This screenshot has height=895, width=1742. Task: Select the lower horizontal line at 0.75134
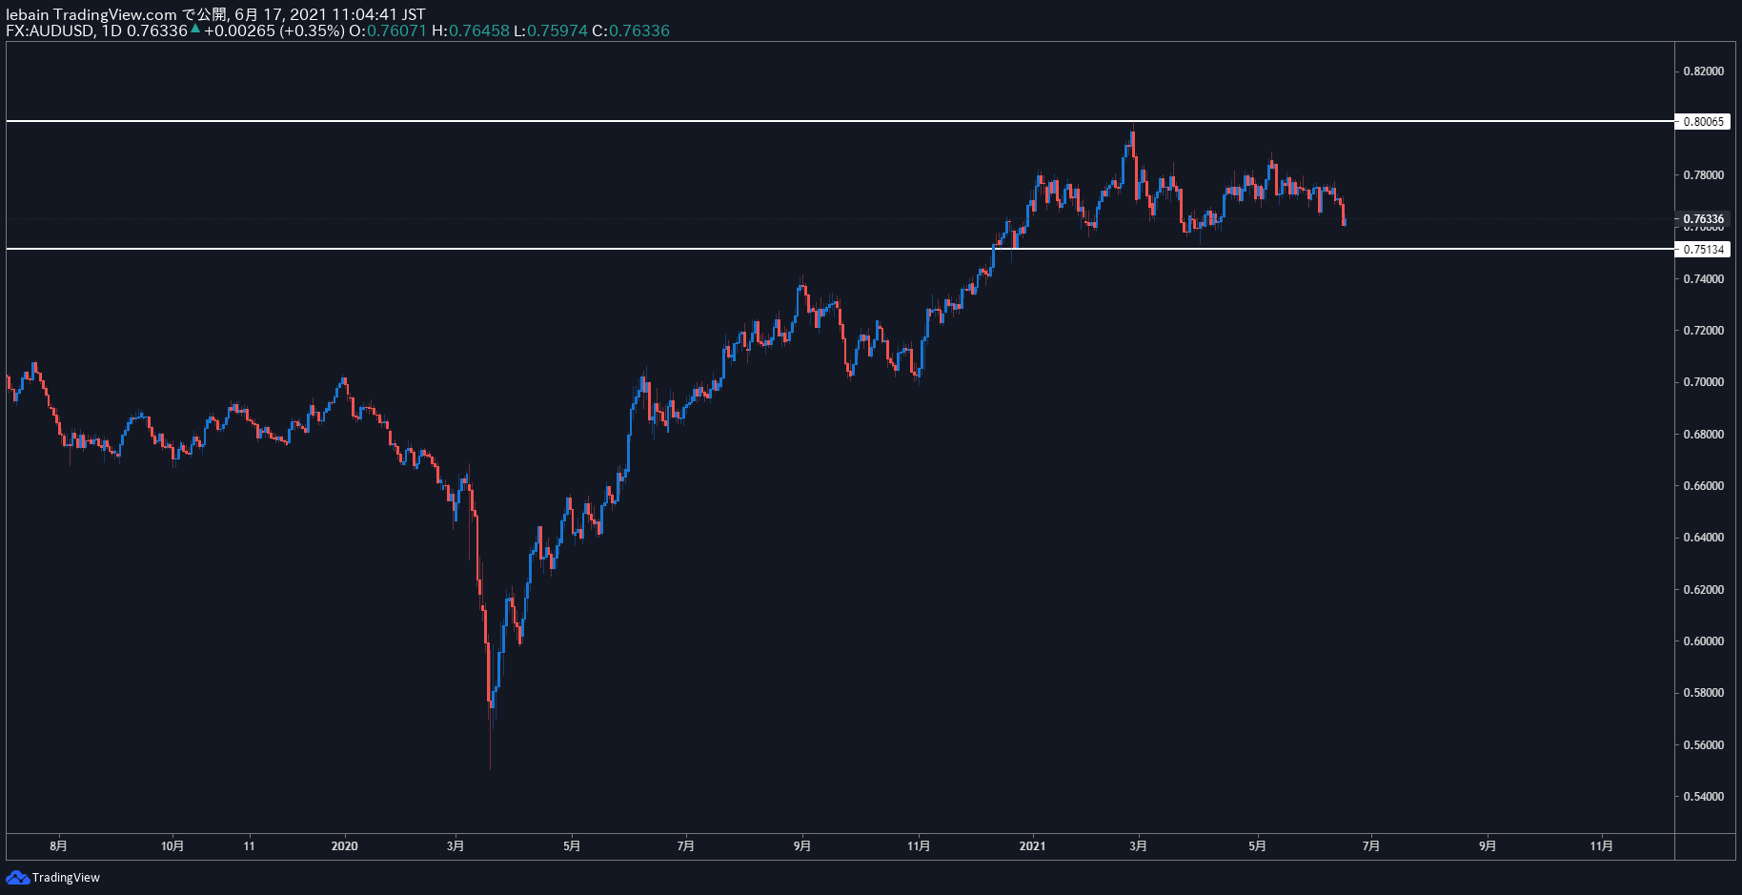pos(840,249)
